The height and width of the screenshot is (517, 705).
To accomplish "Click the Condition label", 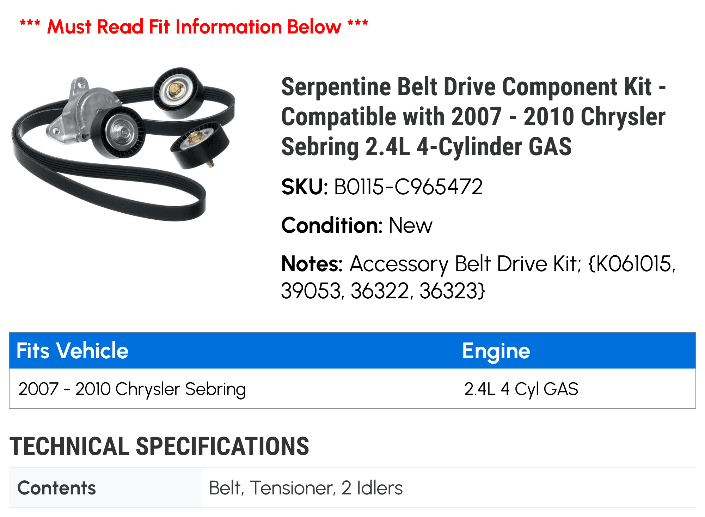I will click(x=332, y=225).
